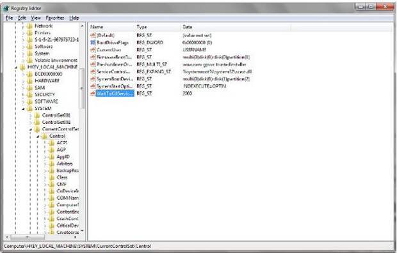The width and height of the screenshot is (397, 253).
Task: Click the SOFTWARE hive folder icon
Action: click(29, 102)
